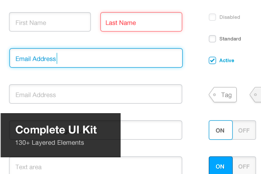Click the active blue Email Address field
The image size is (261, 174).
pos(96,58)
